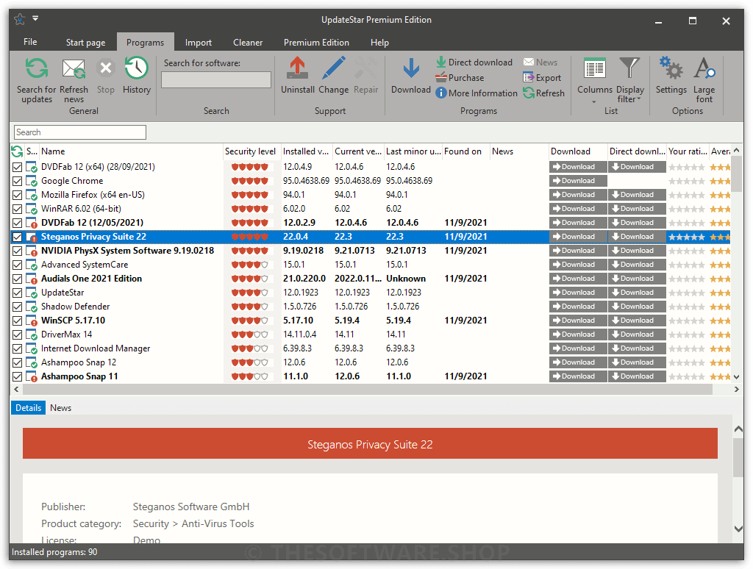Select the Details tab in details pane
Screen dimensions: 753x569
coord(29,408)
